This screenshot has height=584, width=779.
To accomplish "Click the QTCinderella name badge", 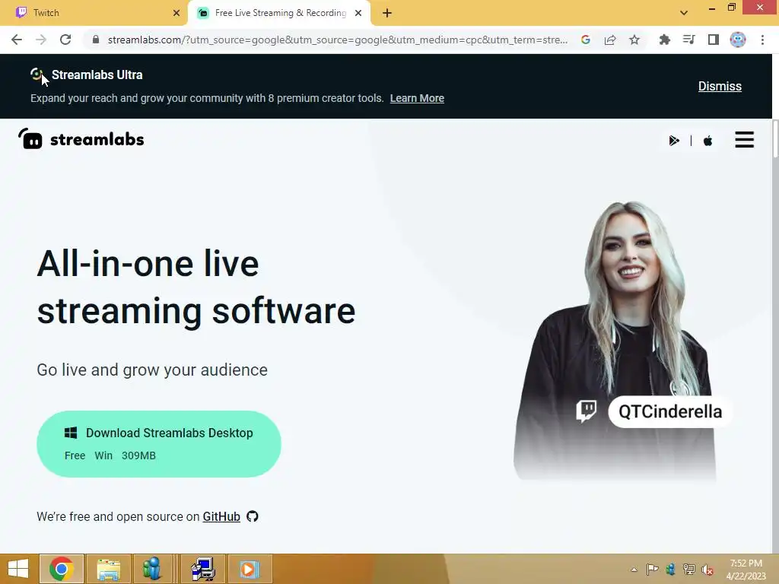I will 669,411.
